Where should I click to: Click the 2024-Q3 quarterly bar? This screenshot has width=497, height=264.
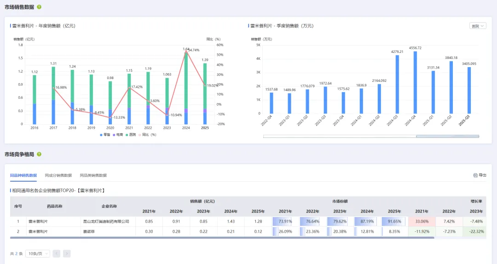click(397, 84)
